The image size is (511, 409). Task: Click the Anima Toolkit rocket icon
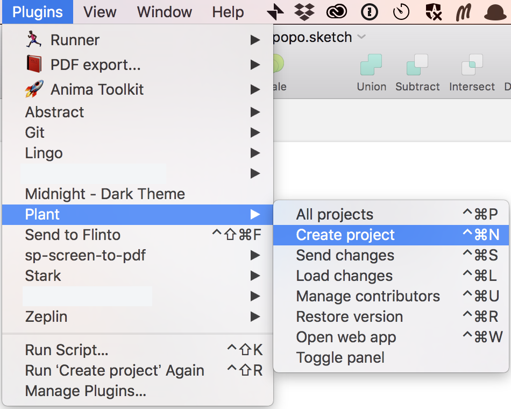click(34, 89)
